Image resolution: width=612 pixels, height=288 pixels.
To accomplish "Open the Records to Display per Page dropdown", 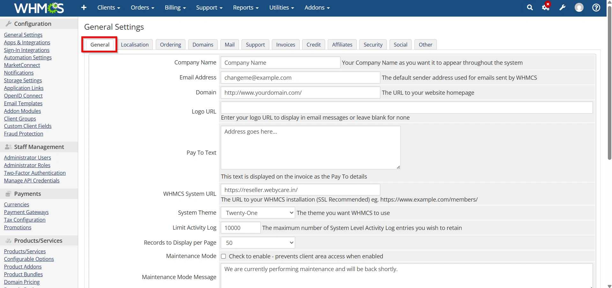I will (x=258, y=243).
